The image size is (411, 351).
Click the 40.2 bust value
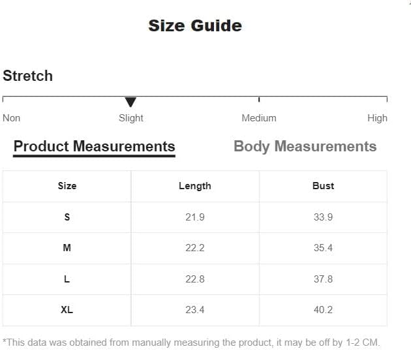[x=323, y=310]
